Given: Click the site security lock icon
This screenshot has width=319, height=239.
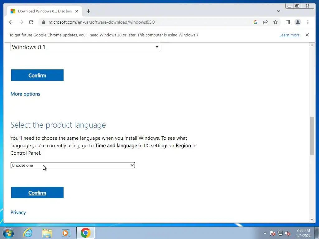Looking at the screenshot, I should (44, 22).
